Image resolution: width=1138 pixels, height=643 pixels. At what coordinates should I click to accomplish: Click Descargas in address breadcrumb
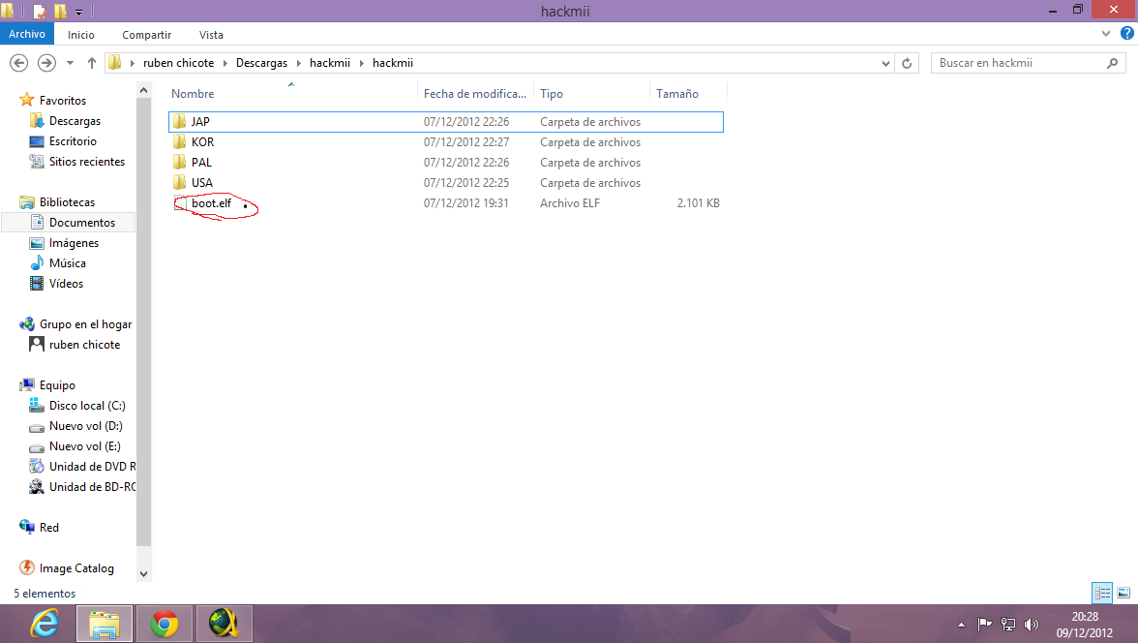coord(261,63)
